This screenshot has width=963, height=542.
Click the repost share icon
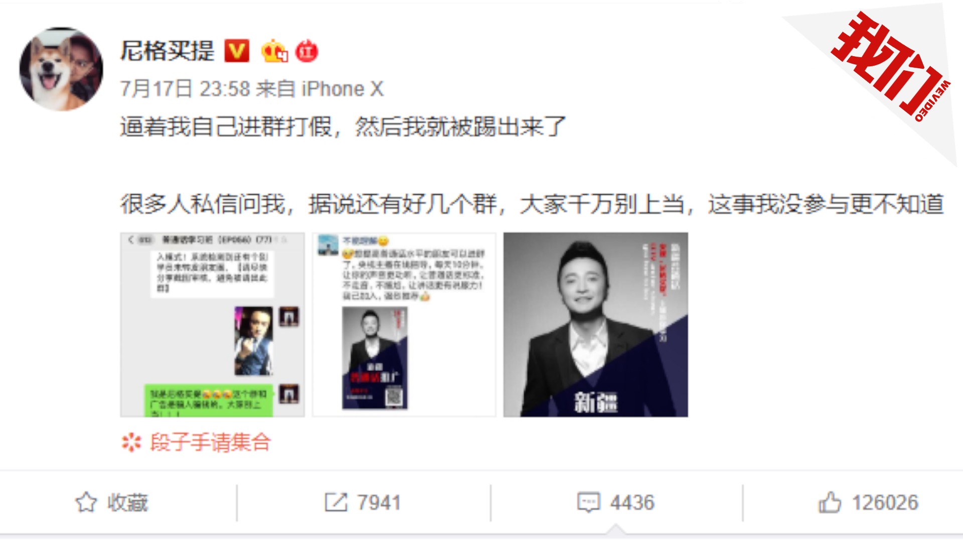pyautogui.click(x=336, y=502)
